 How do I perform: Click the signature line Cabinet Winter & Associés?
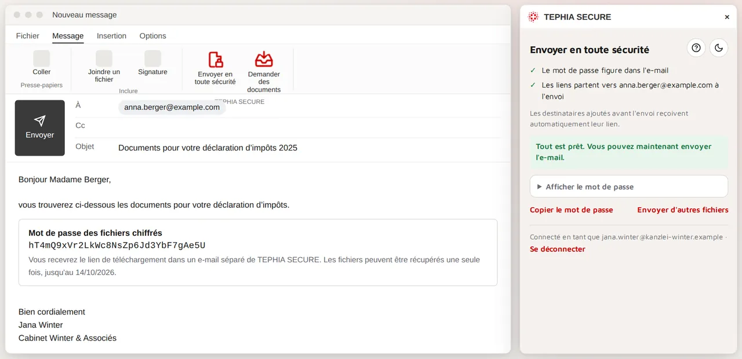(x=67, y=338)
